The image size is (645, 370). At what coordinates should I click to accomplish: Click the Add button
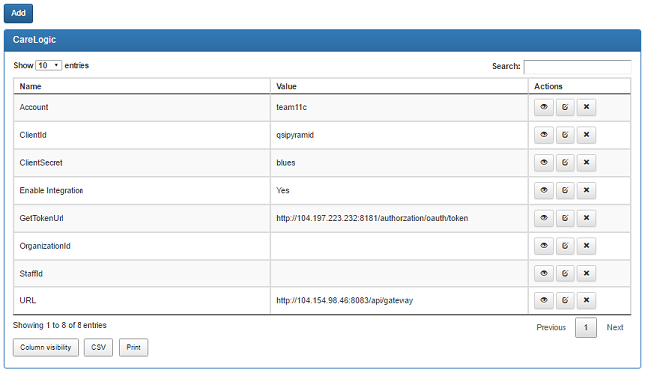18,13
